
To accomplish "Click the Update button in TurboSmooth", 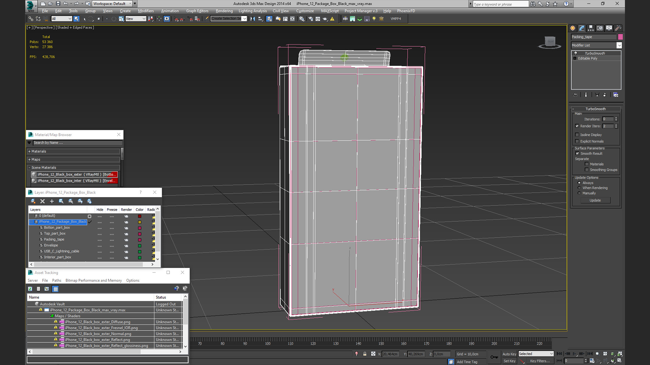I will [x=595, y=200].
